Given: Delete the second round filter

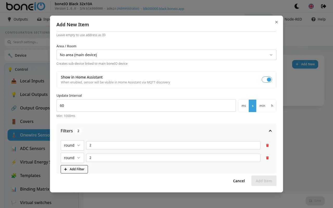Looking at the screenshot, I should (267, 158).
